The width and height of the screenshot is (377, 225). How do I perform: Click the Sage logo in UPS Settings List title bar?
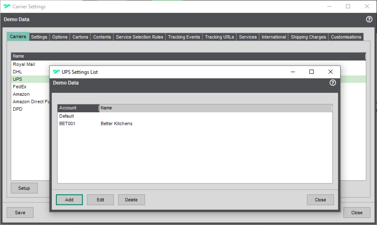coord(56,72)
